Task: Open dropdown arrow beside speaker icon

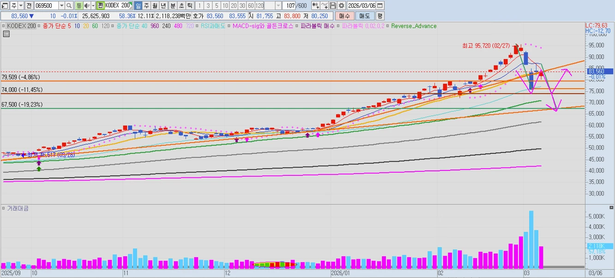Action: pyautogui.click(x=93, y=6)
